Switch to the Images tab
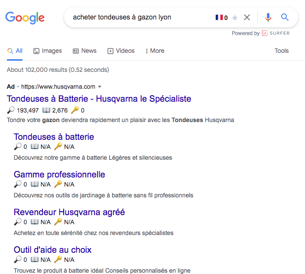The height and width of the screenshot is (274, 305). (x=48, y=51)
